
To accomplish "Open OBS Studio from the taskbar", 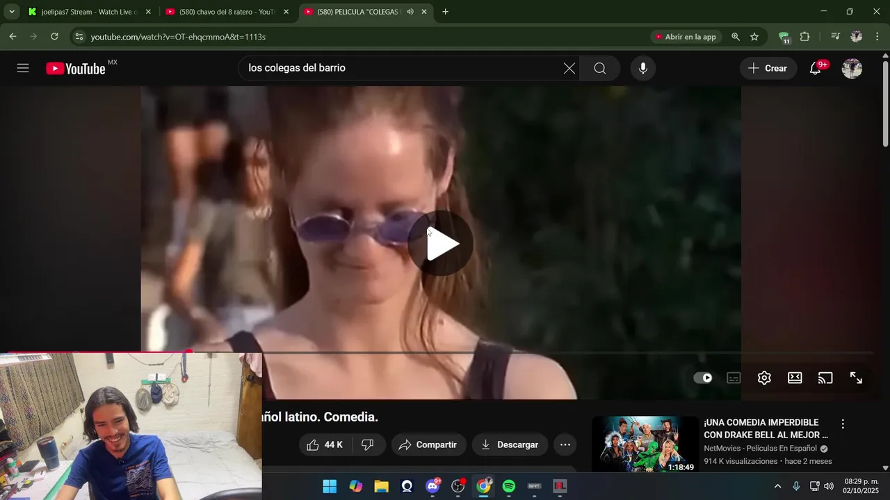I will coord(458,486).
